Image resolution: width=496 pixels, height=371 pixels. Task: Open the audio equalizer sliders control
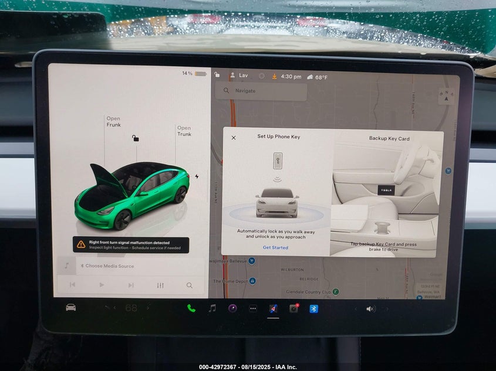[x=160, y=285]
